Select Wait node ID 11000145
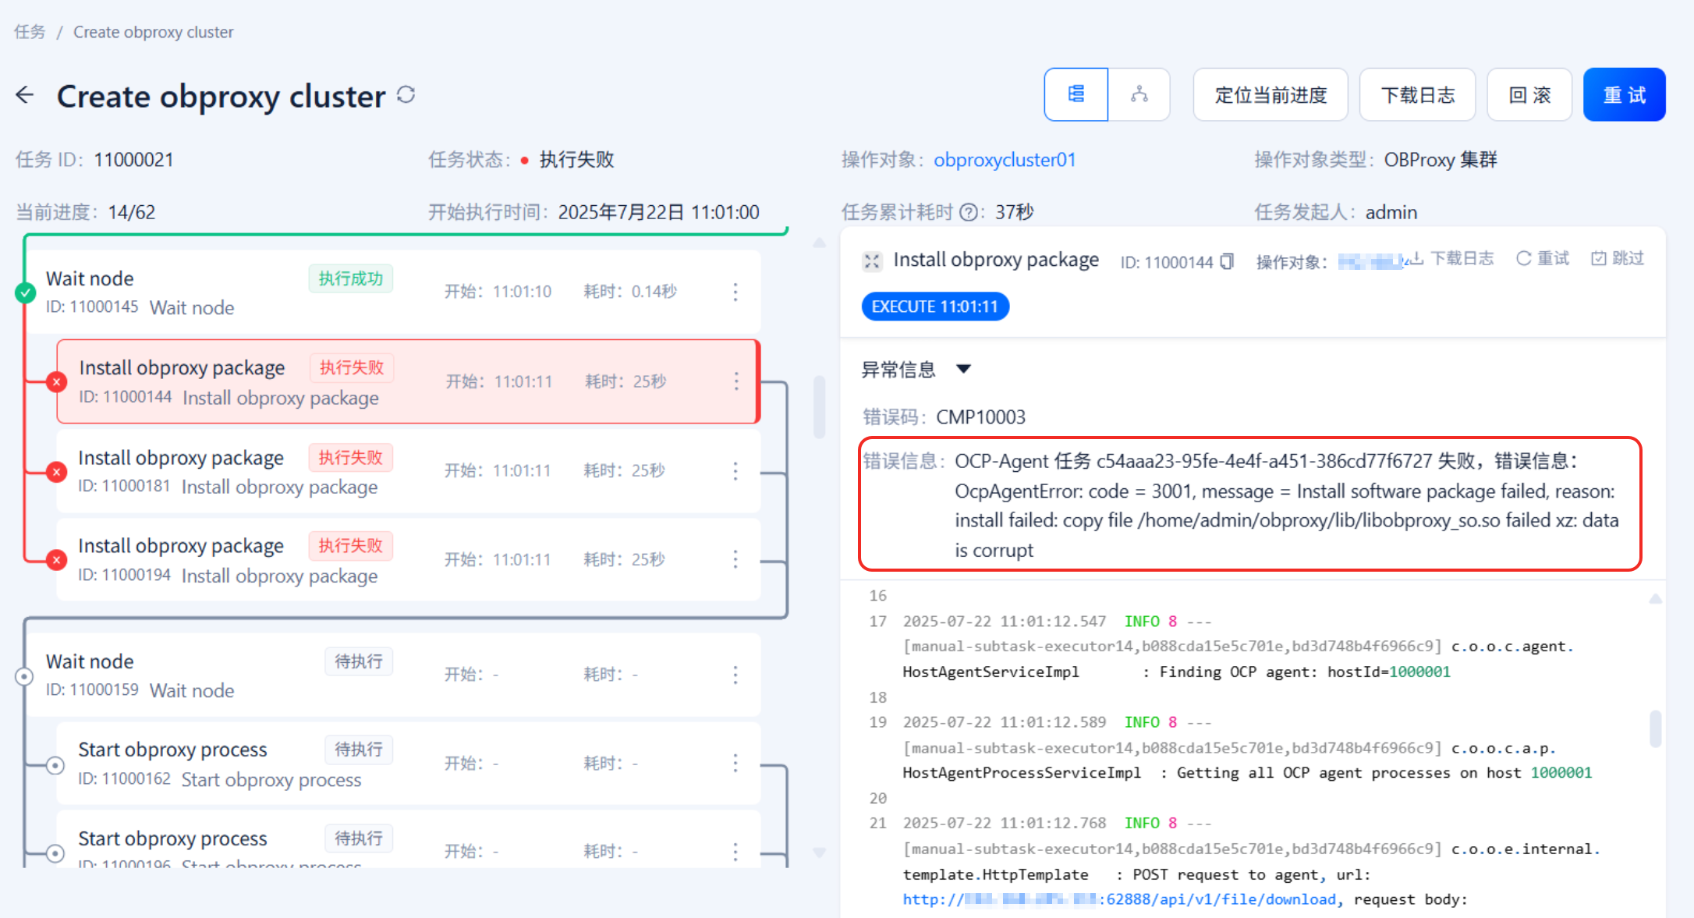The width and height of the screenshot is (1694, 918). pos(392,292)
